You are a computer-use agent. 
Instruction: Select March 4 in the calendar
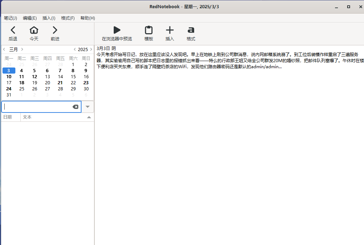click(x=21, y=70)
